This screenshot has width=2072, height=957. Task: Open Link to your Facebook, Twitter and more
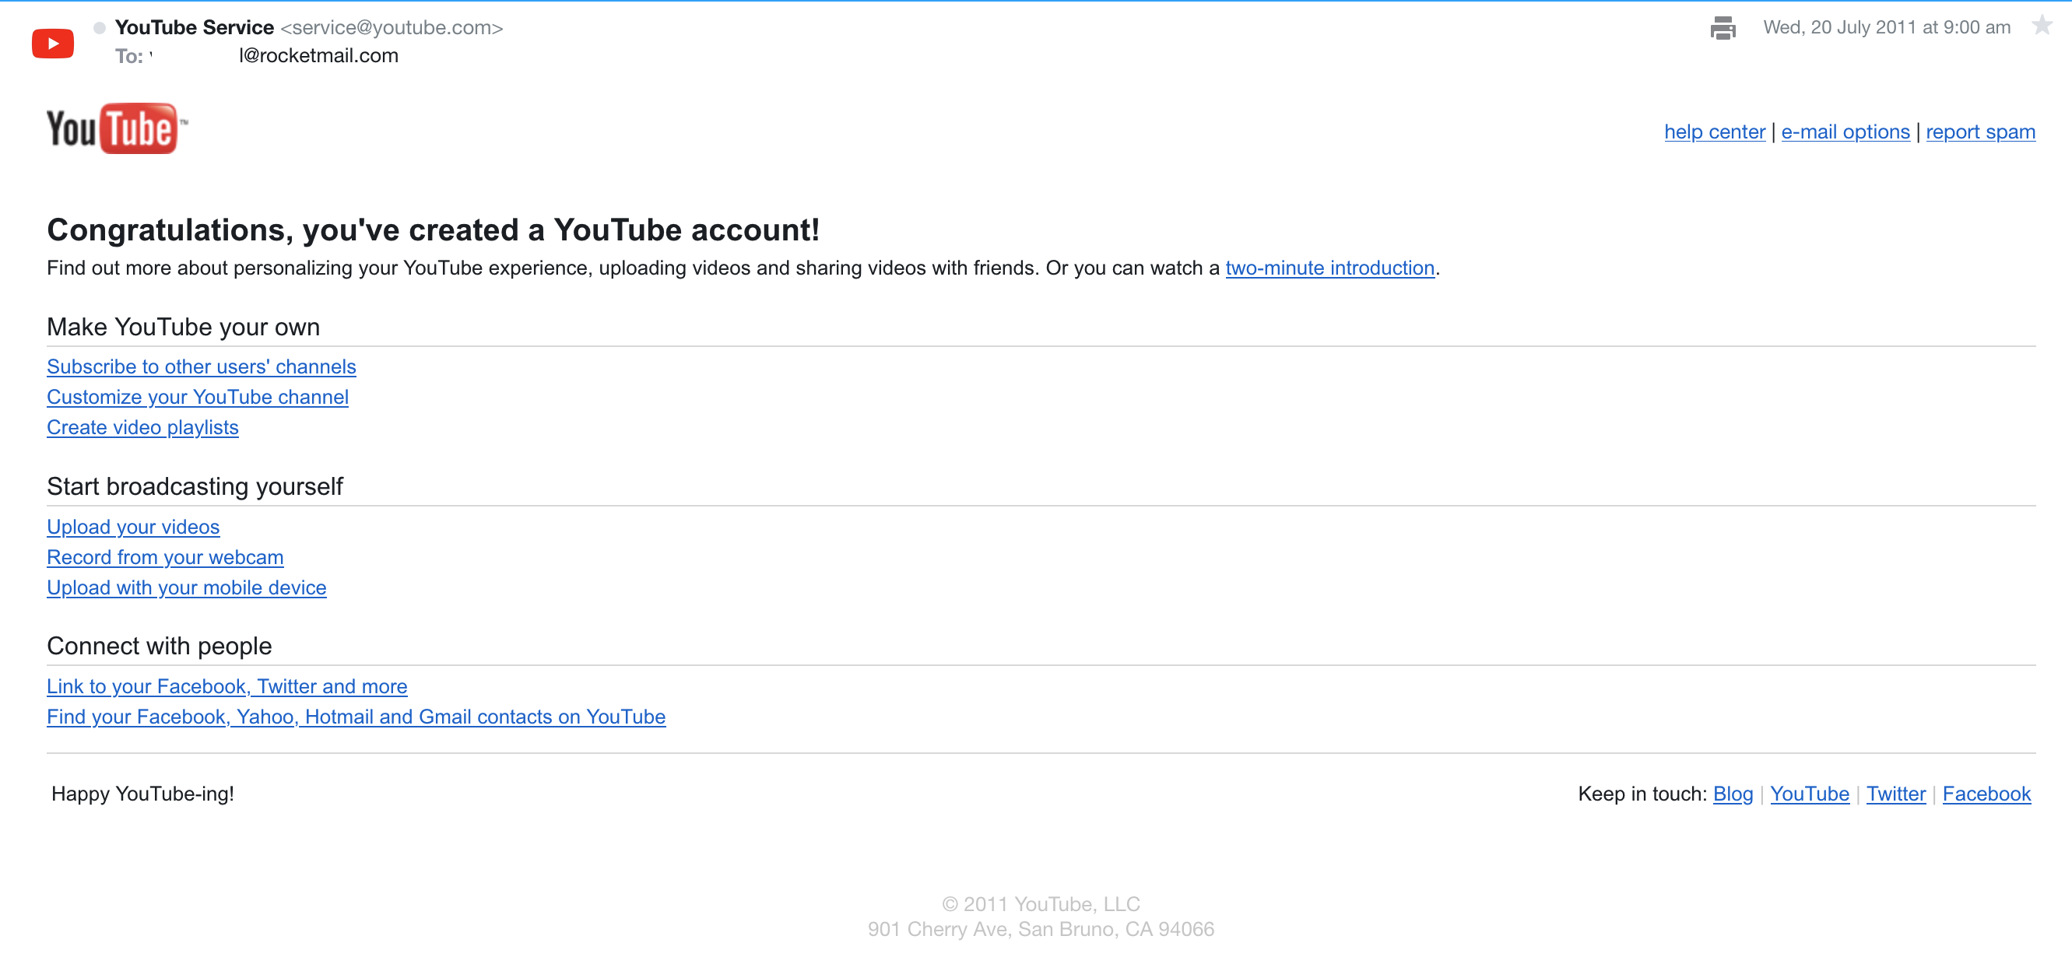pos(227,687)
